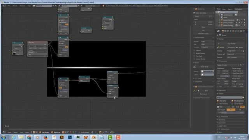
Task: Add a new screen layout plus icon
Action: coord(53,6)
